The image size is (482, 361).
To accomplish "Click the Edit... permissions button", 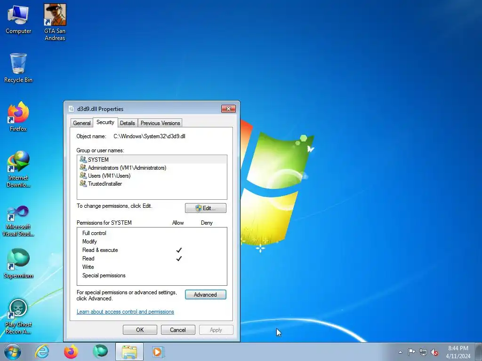I will [206, 208].
